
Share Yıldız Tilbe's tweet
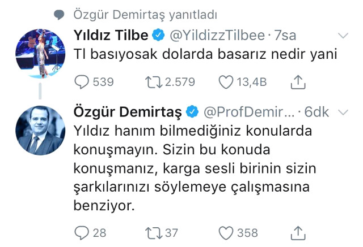(x=298, y=83)
